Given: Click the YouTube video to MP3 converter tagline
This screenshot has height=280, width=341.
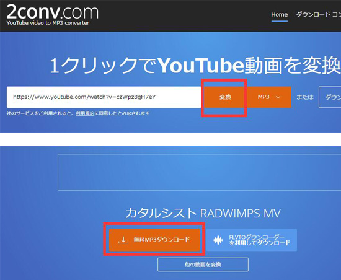Looking at the screenshot, I should pyautogui.click(x=48, y=23).
